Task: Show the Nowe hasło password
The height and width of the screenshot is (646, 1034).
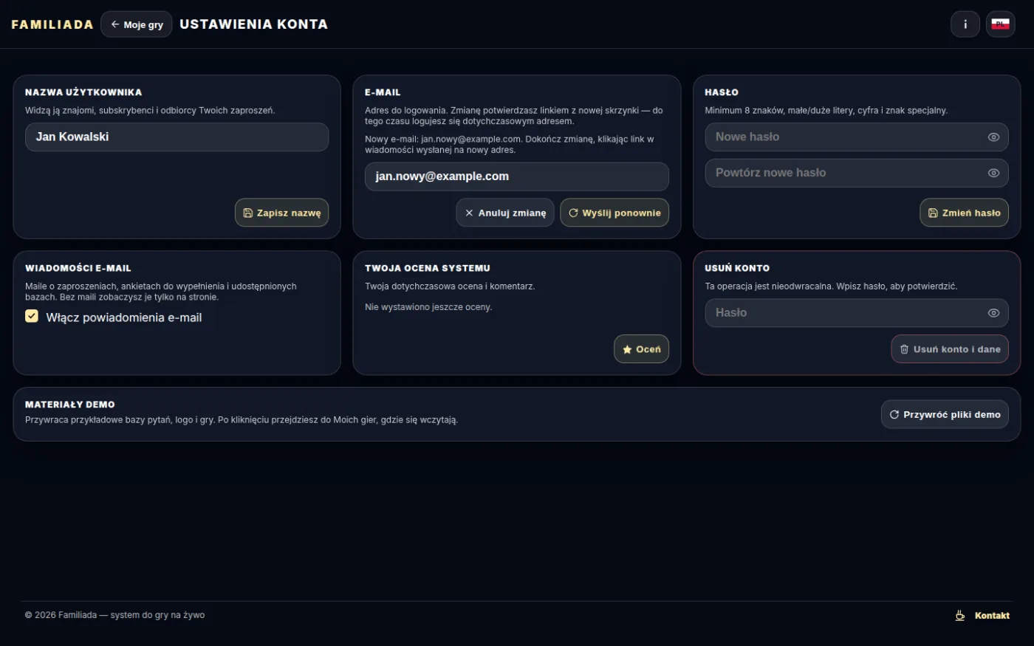Action: [993, 137]
